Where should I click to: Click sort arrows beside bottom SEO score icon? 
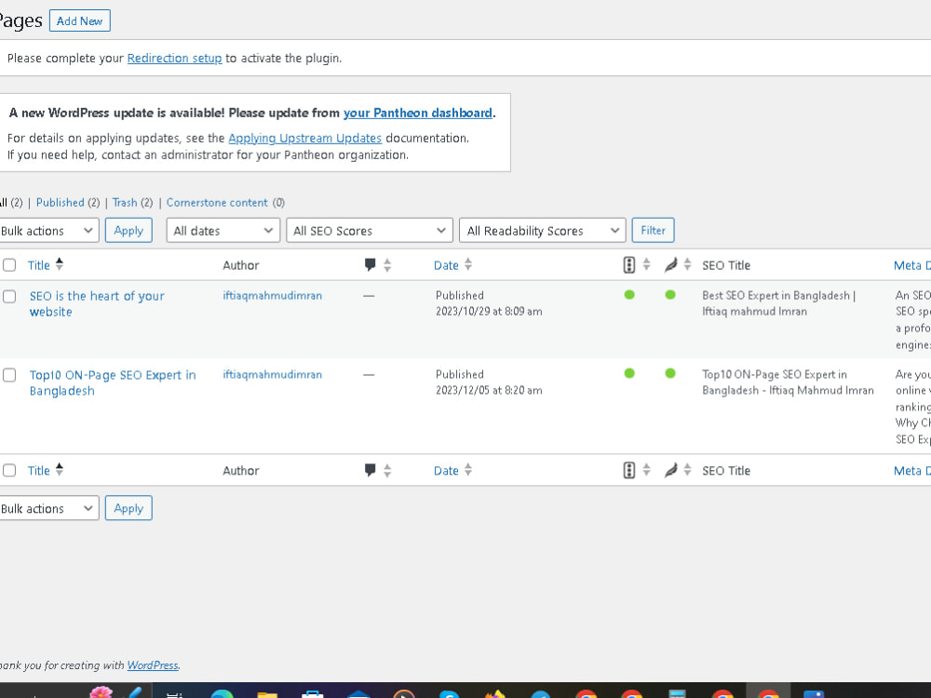coord(647,469)
